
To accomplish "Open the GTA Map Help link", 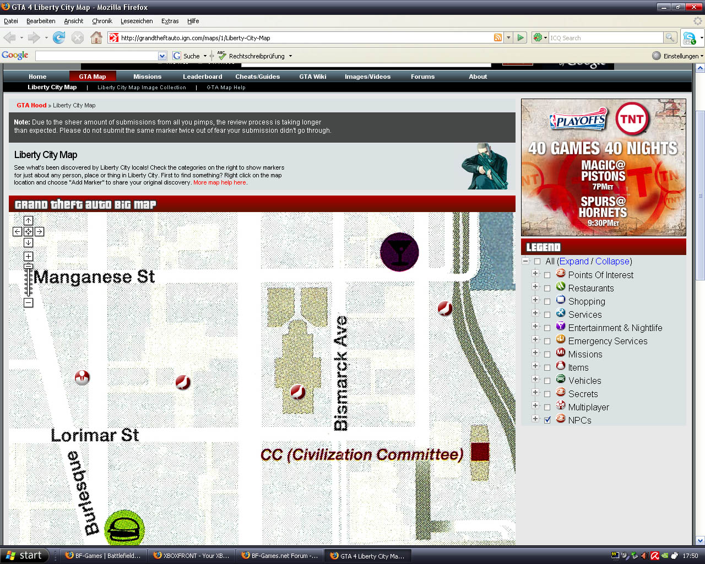I will (226, 88).
